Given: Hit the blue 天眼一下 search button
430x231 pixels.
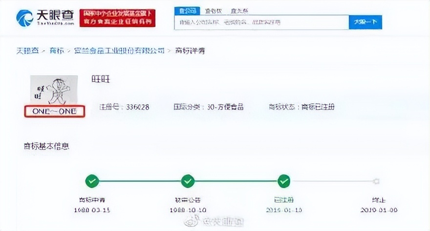Looking at the screenshot, I should (x=365, y=22).
